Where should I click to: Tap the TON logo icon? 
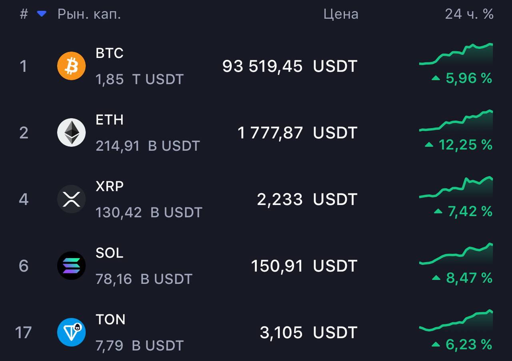click(x=72, y=332)
